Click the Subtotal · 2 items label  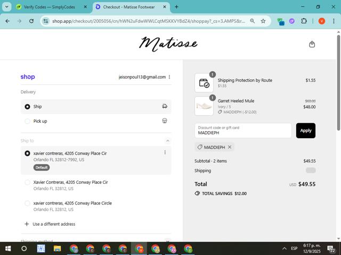click(x=210, y=161)
